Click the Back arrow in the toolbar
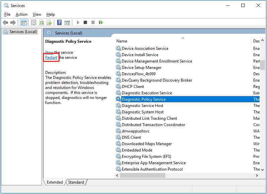 point(5,22)
